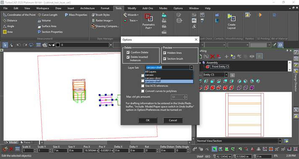Open the Trace dropdown
The height and width of the screenshot is (159, 299).
(131, 21)
